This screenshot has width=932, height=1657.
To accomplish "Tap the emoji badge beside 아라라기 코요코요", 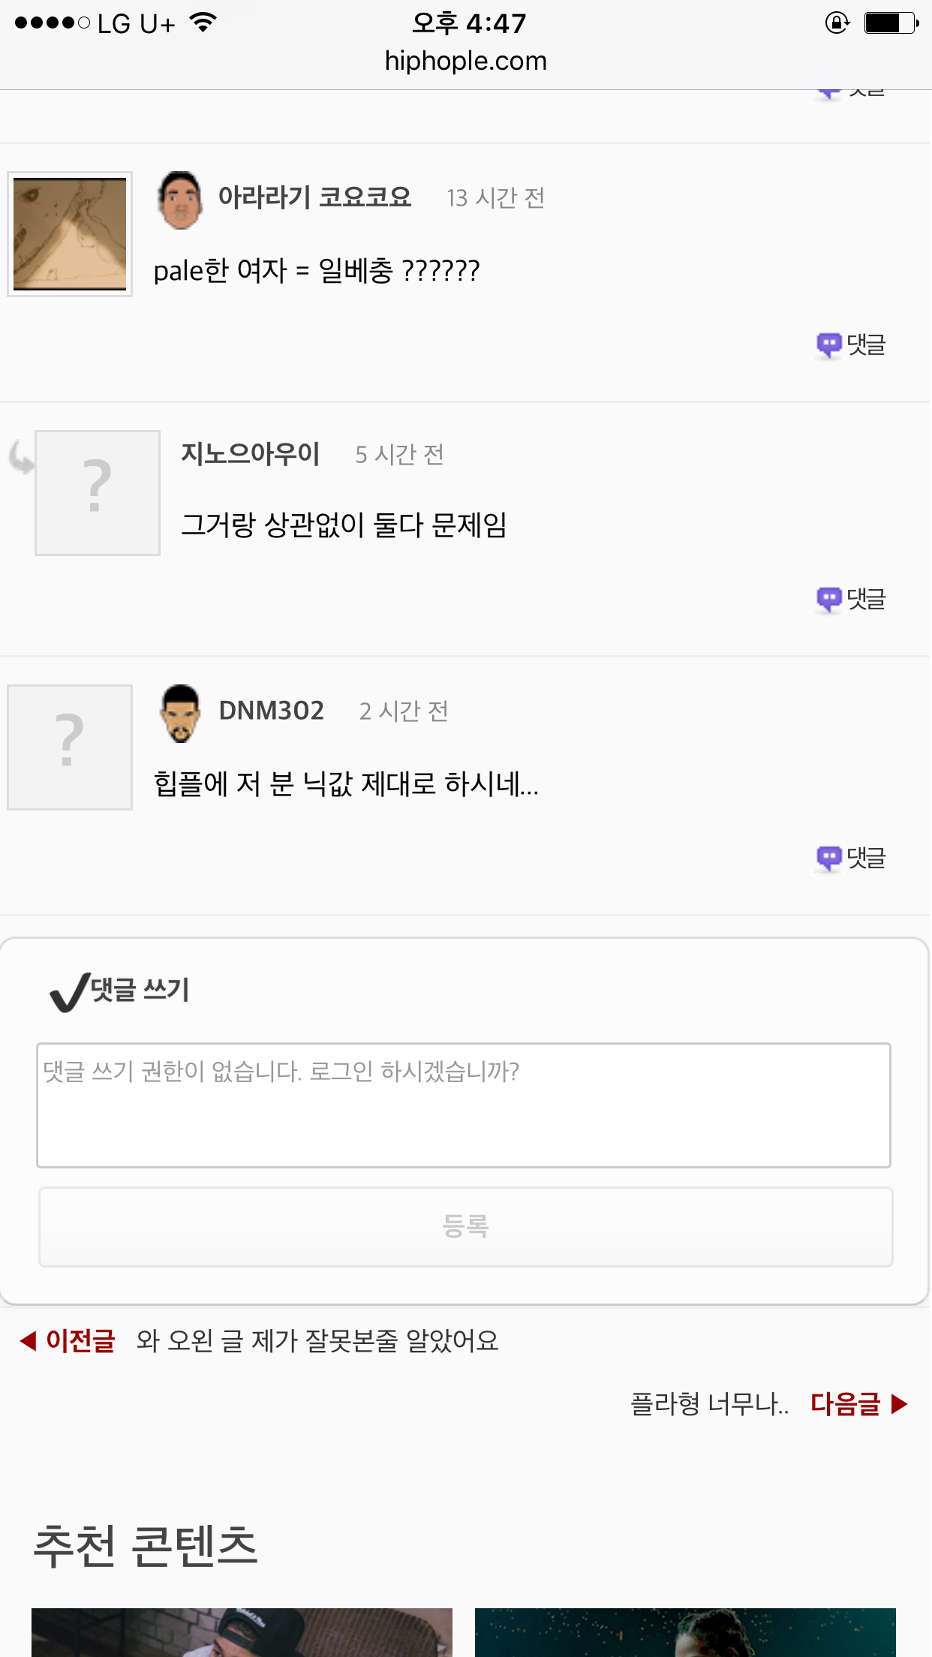I will [180, 200].
